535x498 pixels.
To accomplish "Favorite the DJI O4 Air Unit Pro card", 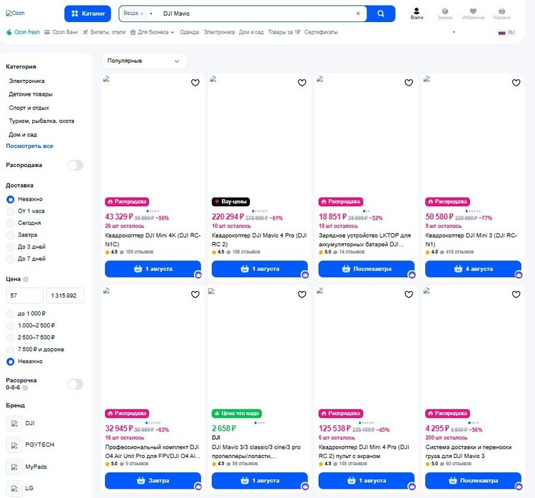I will click(x=195, y=294).
